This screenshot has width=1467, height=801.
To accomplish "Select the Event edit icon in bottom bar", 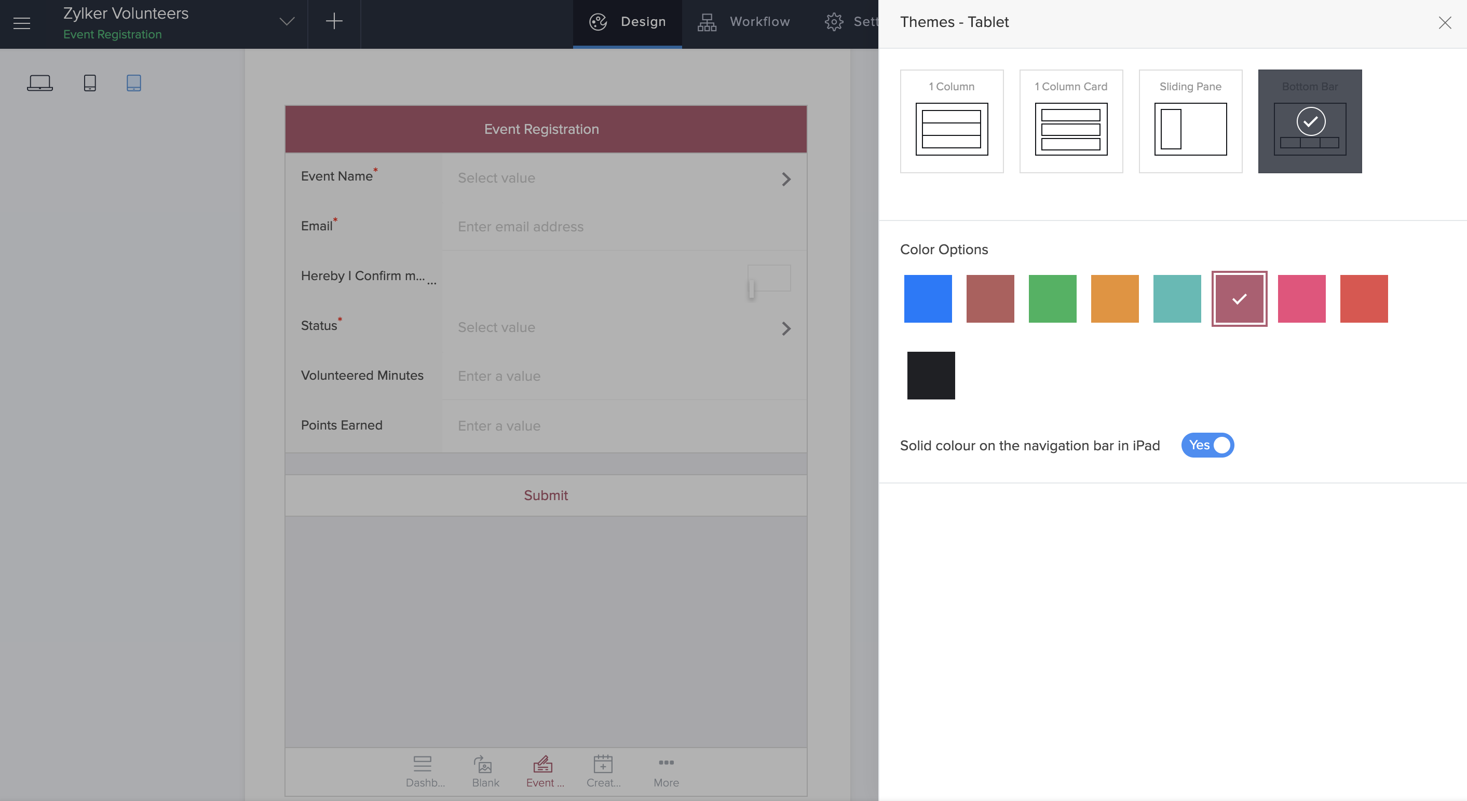I will [x=544, y=770].
